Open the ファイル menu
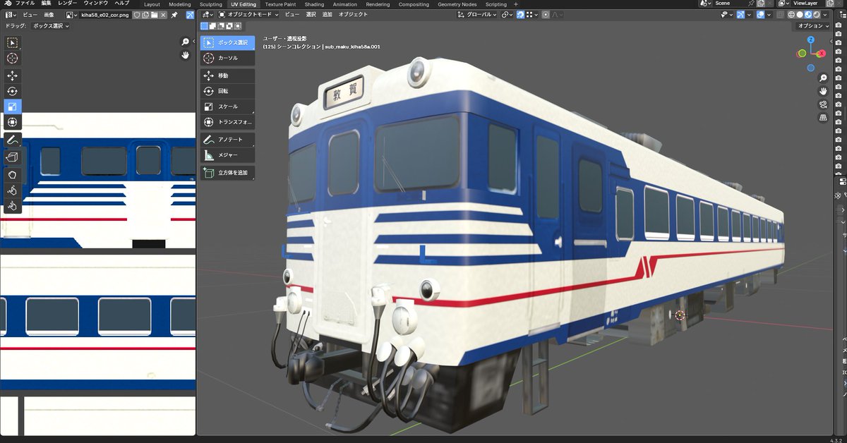 click(25, 4)
